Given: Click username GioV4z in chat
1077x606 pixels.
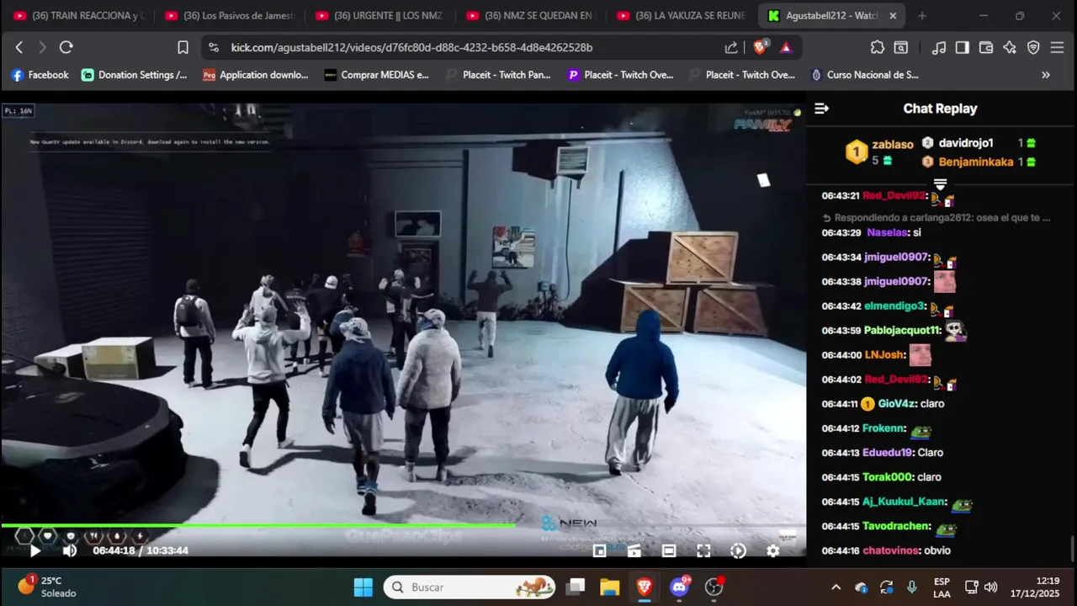Looking at the screenshot, I should (x=898, y=404).
